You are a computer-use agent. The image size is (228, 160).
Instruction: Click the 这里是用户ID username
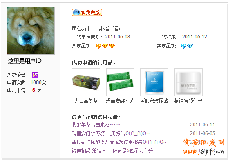[25, 61]
